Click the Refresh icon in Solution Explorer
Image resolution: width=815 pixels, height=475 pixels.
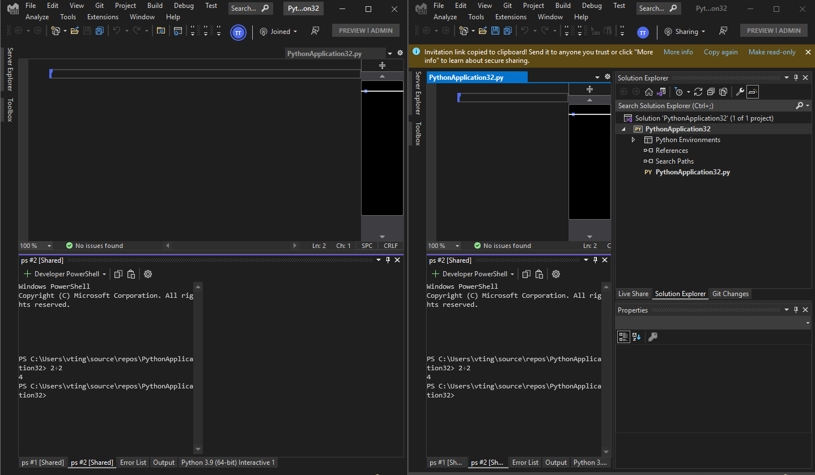pos(698,91)
